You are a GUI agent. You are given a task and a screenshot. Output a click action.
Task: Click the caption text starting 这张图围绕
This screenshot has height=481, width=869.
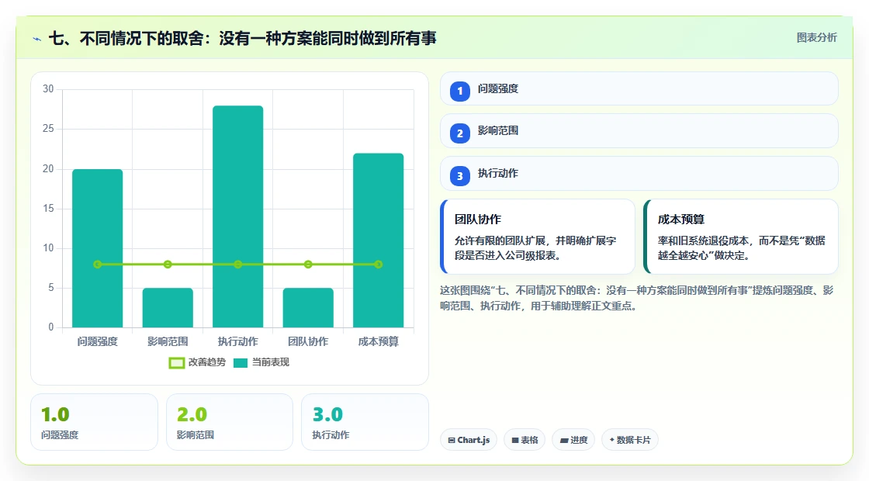[x=637, y=298]
